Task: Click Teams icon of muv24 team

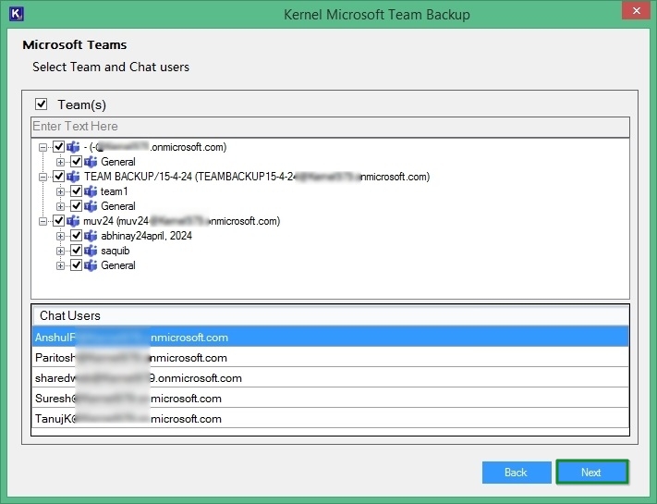Action: click(73, 221)
